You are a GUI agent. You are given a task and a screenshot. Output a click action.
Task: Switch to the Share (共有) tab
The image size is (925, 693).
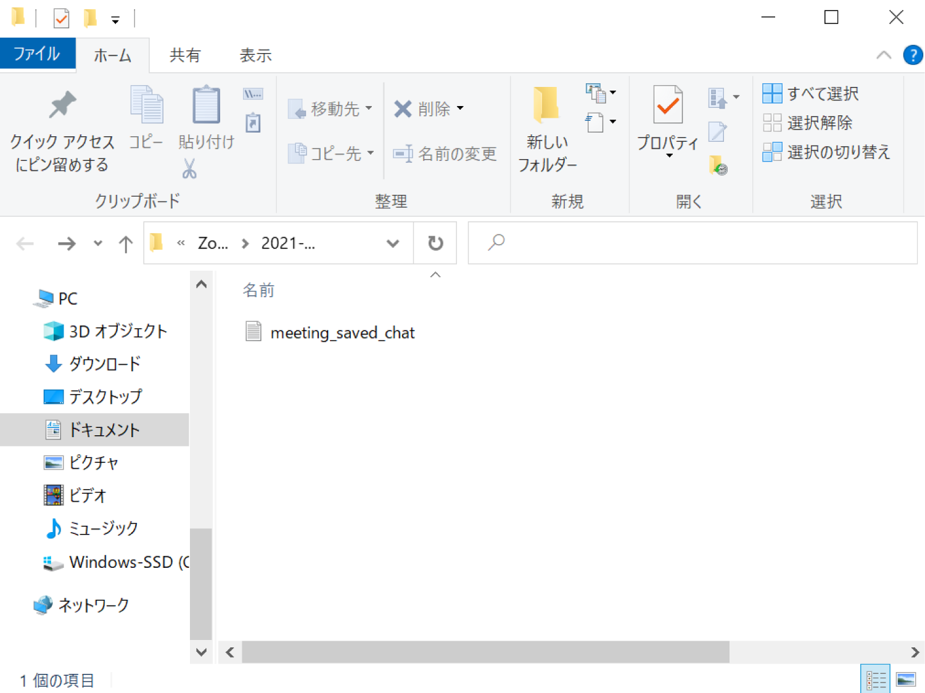(185, 55)
